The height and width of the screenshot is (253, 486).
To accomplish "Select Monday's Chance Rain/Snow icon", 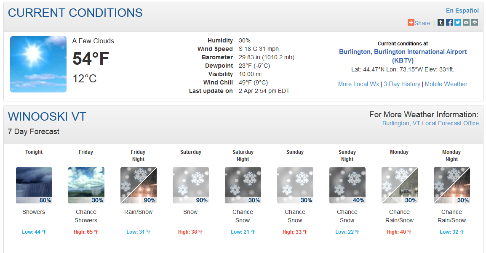I will click(x=400, y=185).
